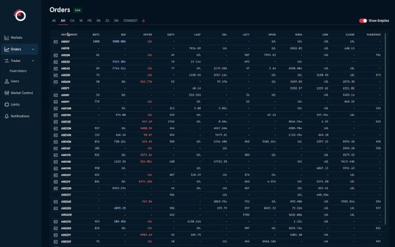The image size is (395, 247).
Task: Go to Markets in the sidebar
Action: pyautogui.click(x=16, y=38)
